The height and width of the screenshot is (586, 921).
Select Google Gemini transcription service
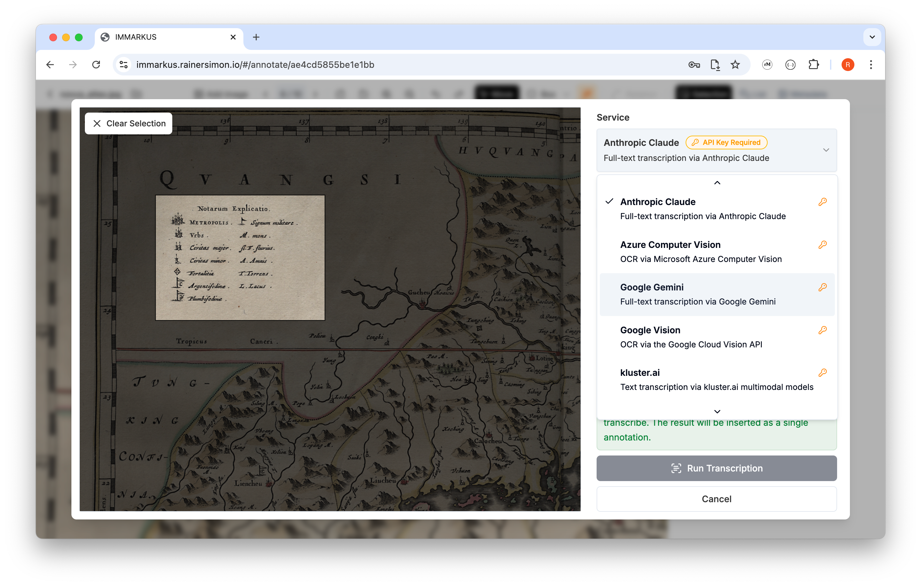717,295
